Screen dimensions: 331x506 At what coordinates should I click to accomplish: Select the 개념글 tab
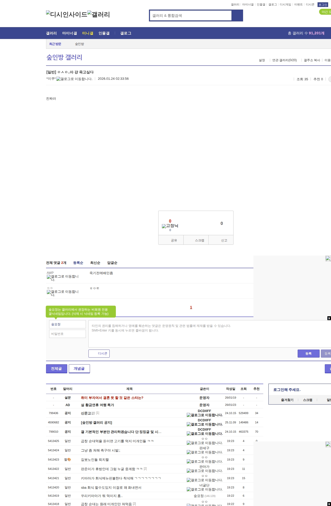[x=79, y=369]
